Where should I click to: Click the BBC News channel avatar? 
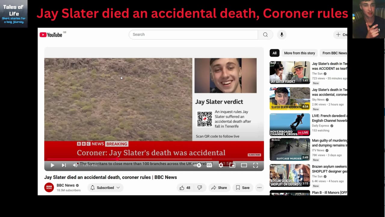[x=49, y=187]
